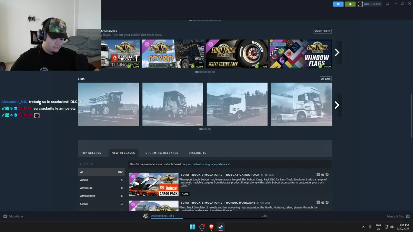This screenshot has height=232, width=413.
Task: Filter results by Atmospheric
Action: click(x=101, y=196)
